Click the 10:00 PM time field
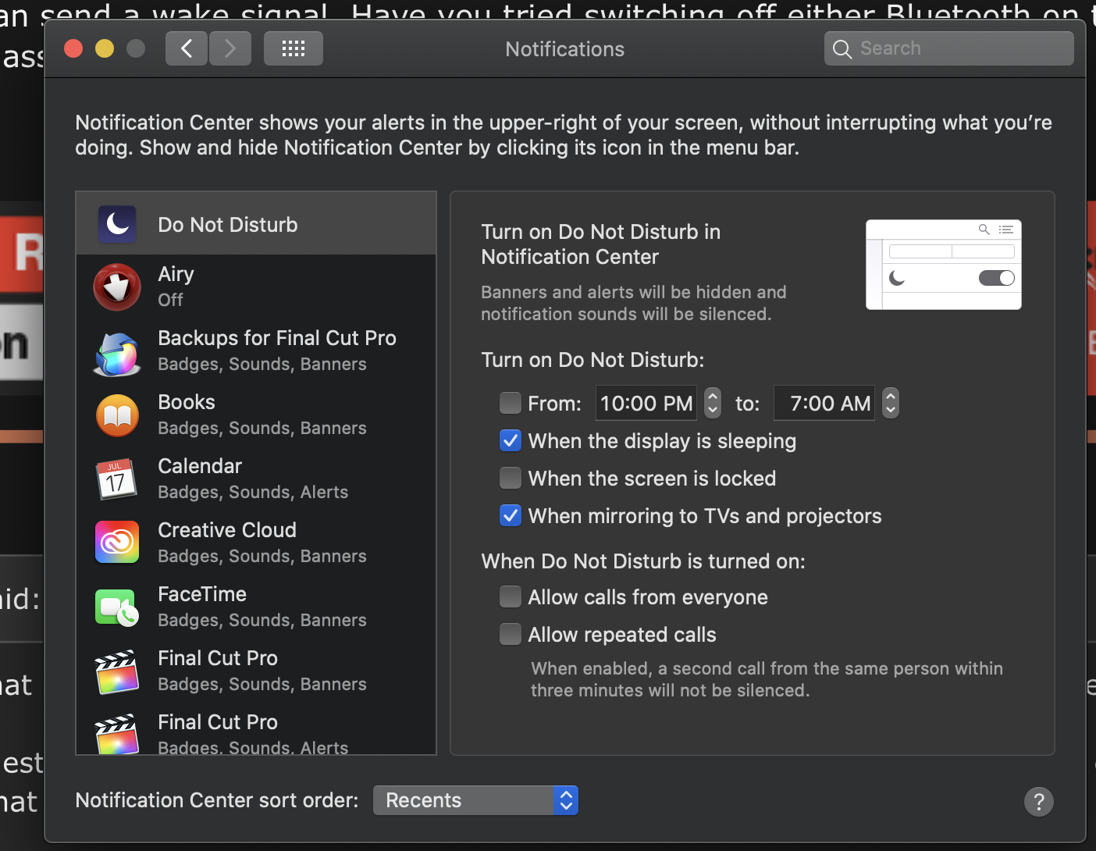 click(648, 403)
